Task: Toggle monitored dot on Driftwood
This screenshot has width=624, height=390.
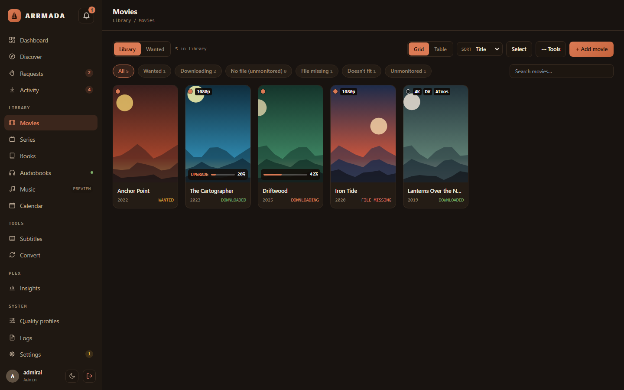Action: (x=263, y=91)
